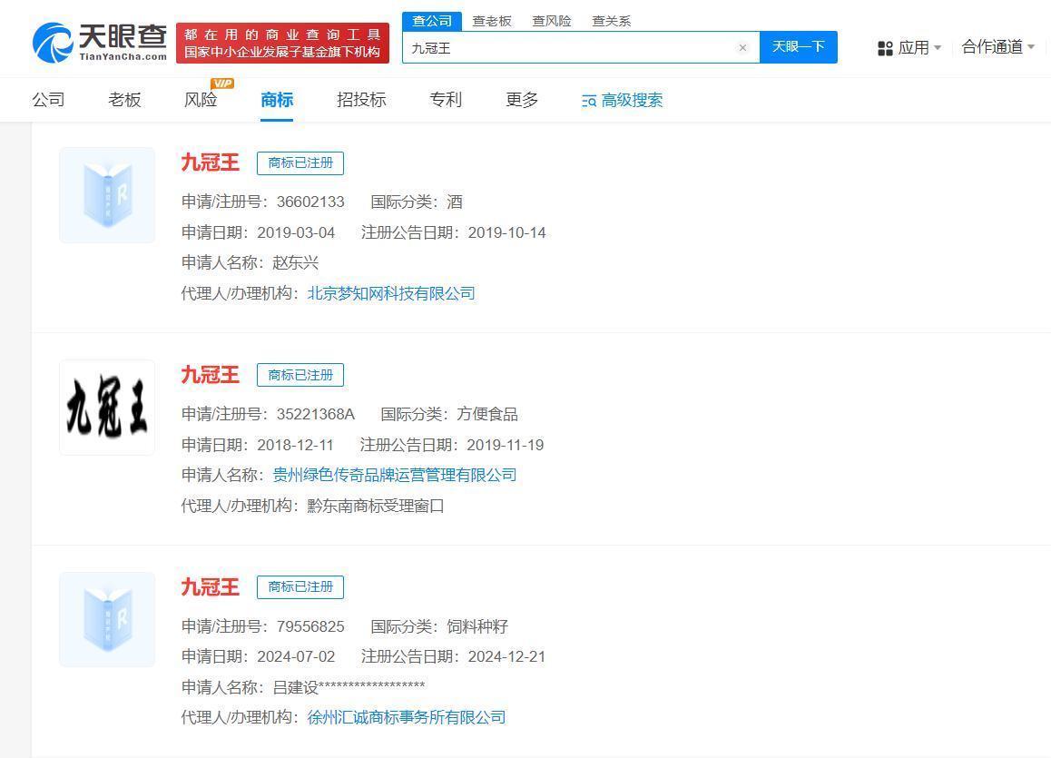The image size is (1051, 758).
Task: Open 贵州绿色传奇品牌运营管理有限公司 applicant link
Action: [x=394, y=475]
